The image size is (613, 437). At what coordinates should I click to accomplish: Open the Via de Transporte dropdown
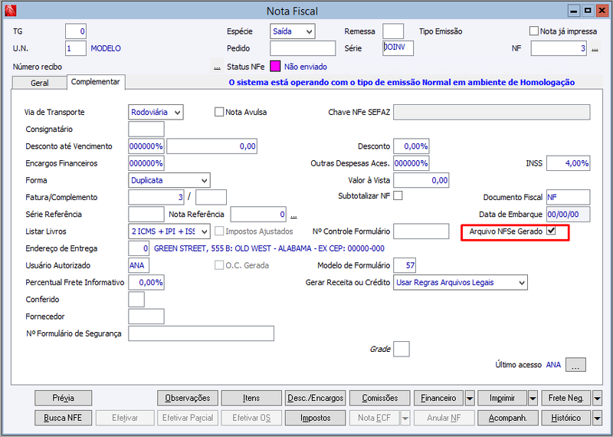pyautogui.click(x=156, y=112)
